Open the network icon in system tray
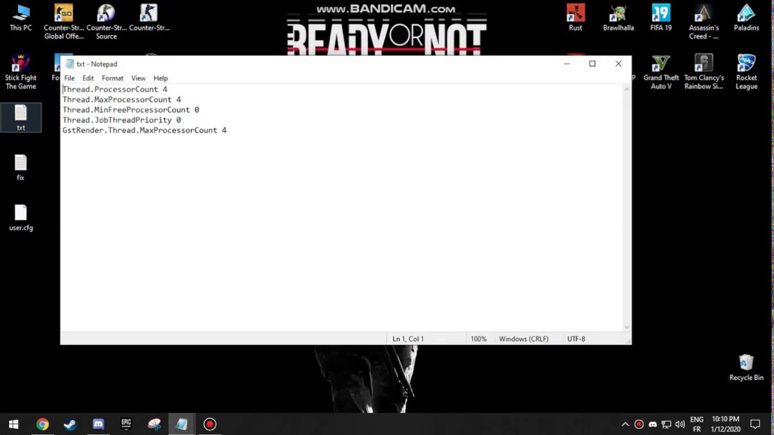Screen dimensions: 774x435 point(666,424)
